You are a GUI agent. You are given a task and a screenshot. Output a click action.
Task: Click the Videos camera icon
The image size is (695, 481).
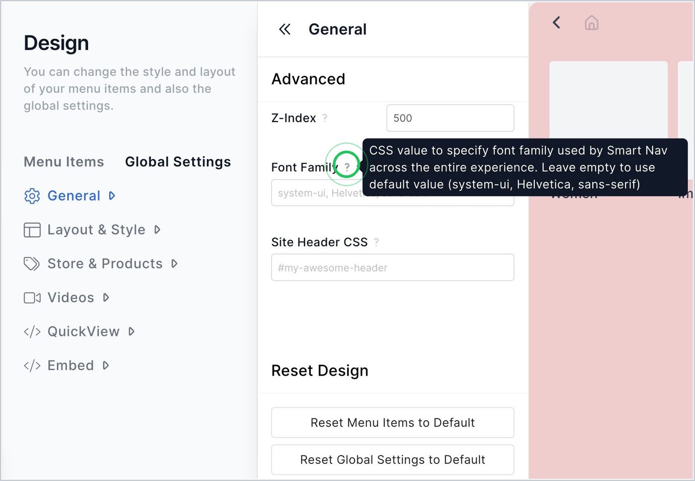[x=32, y=298]
